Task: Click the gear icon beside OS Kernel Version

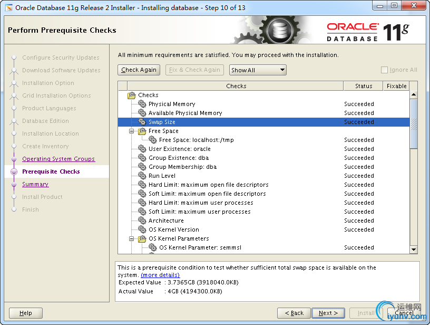Action: click(x=142, y=230)
